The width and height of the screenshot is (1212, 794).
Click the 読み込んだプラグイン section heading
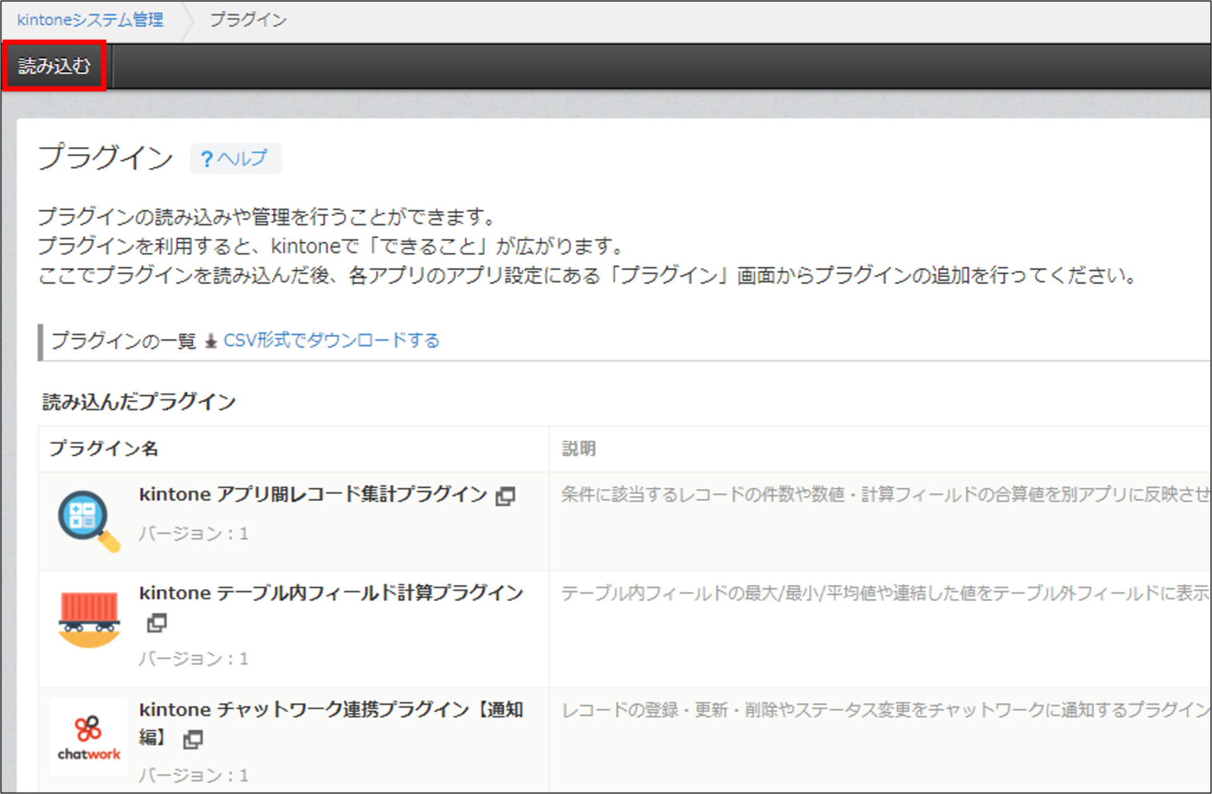[x=139, y=402]
